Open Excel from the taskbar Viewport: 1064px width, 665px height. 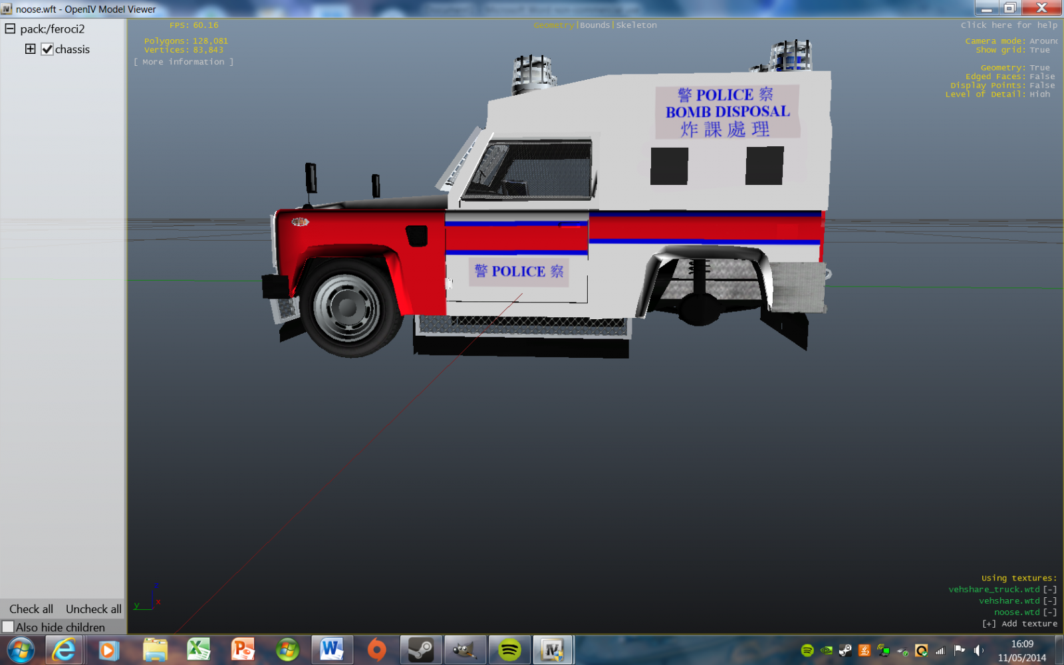[x=198, y=650]
